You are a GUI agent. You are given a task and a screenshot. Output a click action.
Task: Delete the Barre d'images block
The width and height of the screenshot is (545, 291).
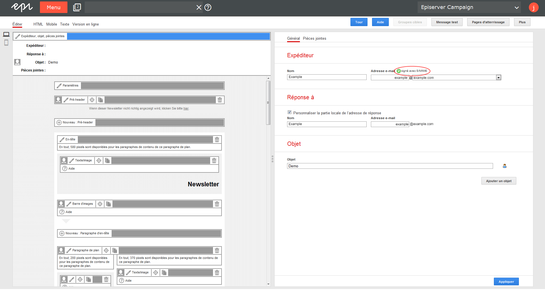click(x=217, y=204)
